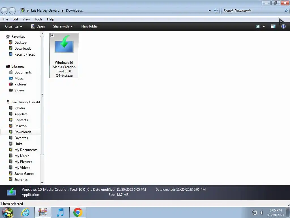
Task: Open Saved Games folder in tree
Action: pyautogui.click(x=24, y=174)
